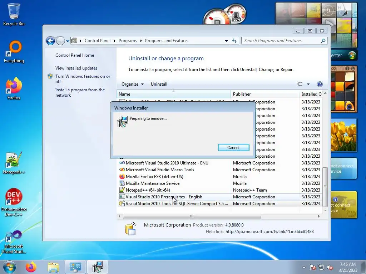
Task: Show hidden tray icons arrow
Action: tap(304, 267)
